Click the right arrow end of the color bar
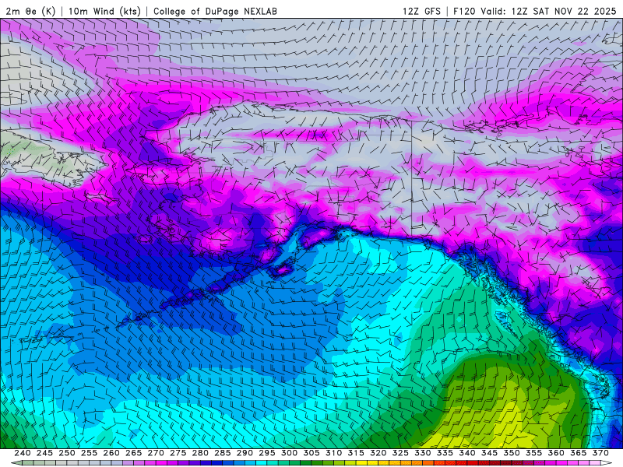 [607, 463]
